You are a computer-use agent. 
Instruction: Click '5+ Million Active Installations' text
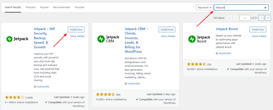click(x=22, y=102)
